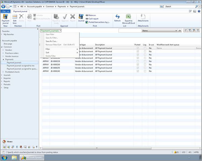Screen dimensions: 202x161
Task: Open the Payment journals filter dropdown
Action: [51, 31]
